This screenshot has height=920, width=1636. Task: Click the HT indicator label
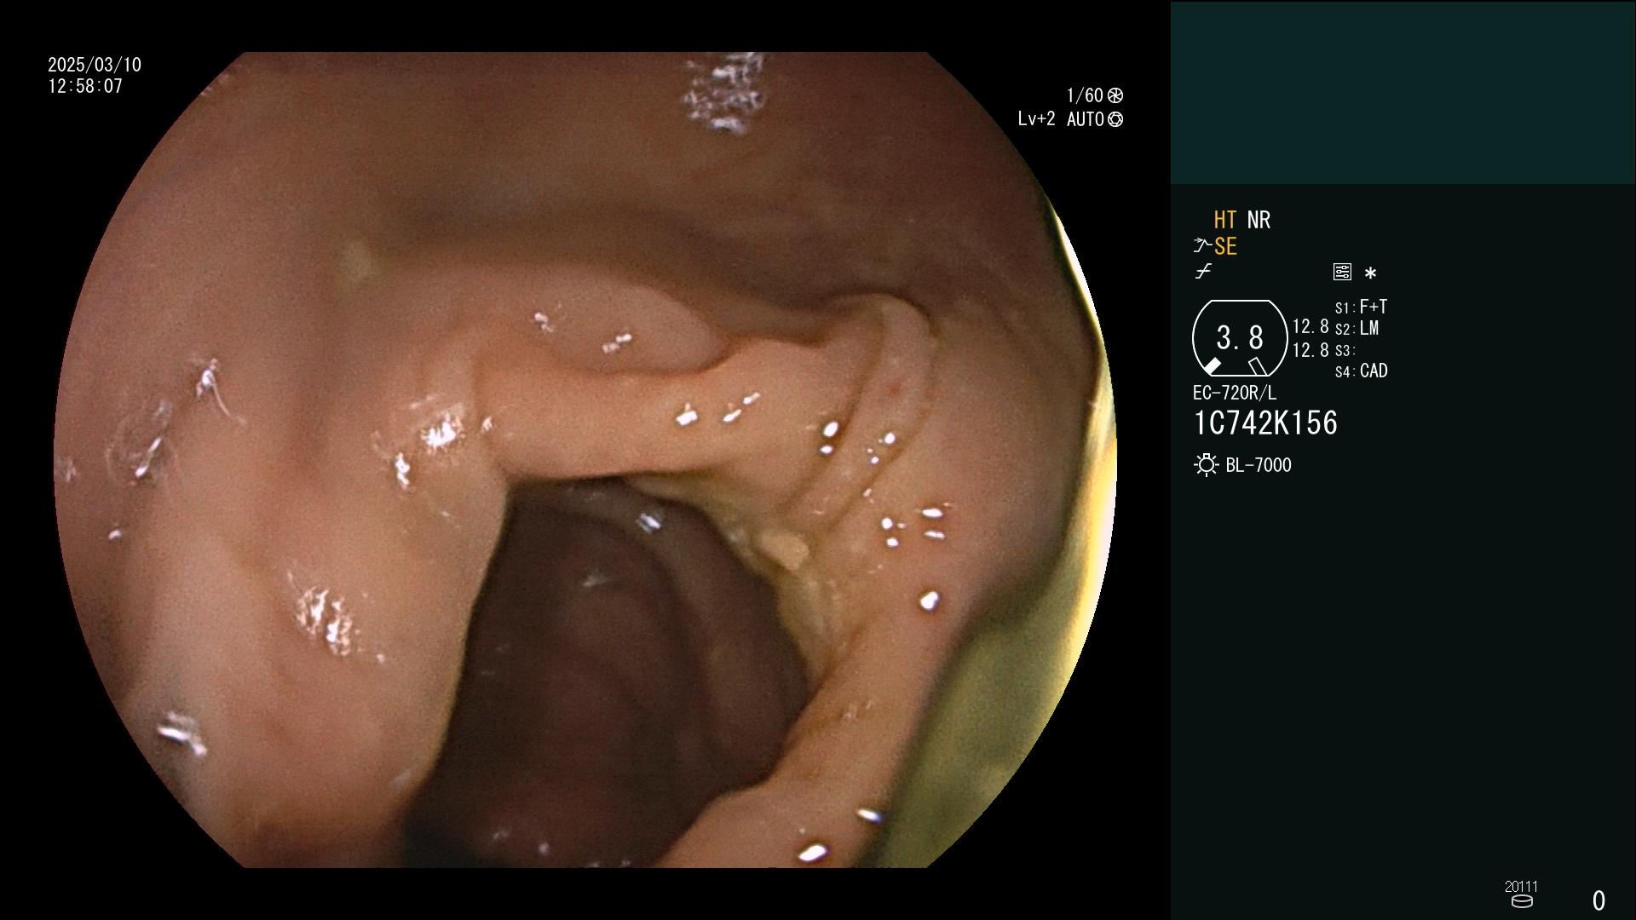point(1224,220)
